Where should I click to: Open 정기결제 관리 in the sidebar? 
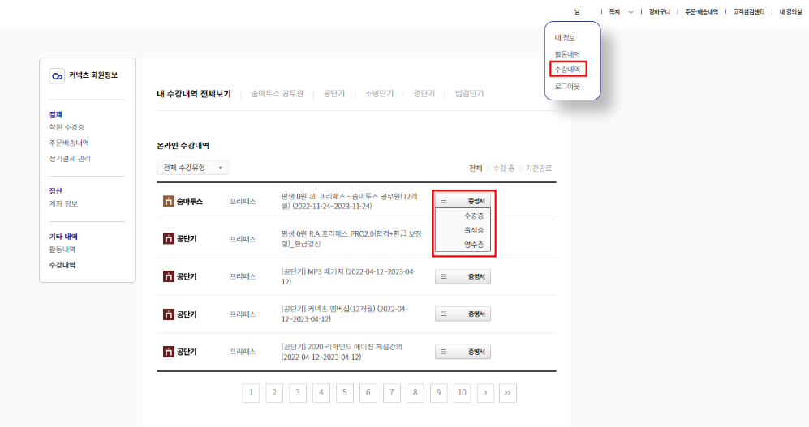71,158
